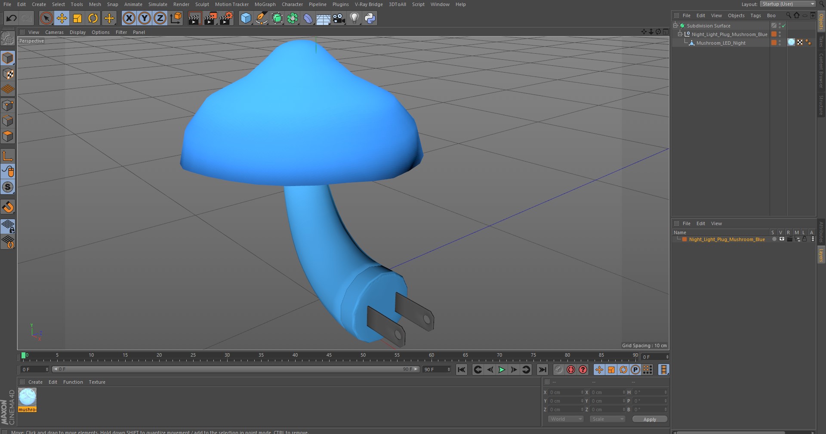Open the Sculpt menu
This screenshot has height=434, width=826.
click(202, 4)
